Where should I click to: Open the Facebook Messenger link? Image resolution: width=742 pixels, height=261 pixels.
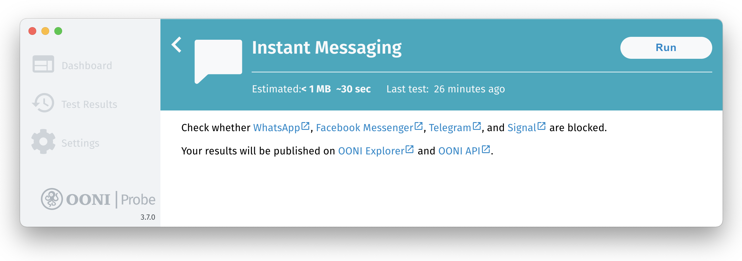(365, 128)
